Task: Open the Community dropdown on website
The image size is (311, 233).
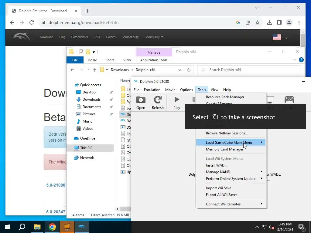Action: (154, 37)
